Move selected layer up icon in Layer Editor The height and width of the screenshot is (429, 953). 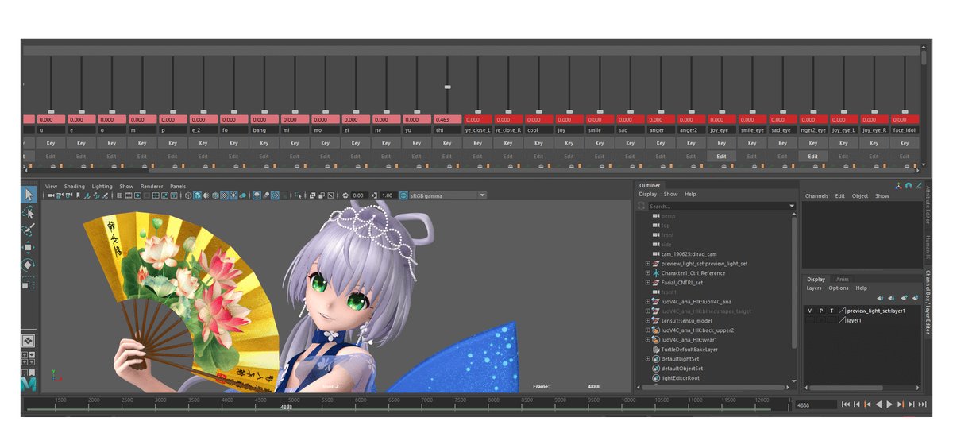(880, 298)
